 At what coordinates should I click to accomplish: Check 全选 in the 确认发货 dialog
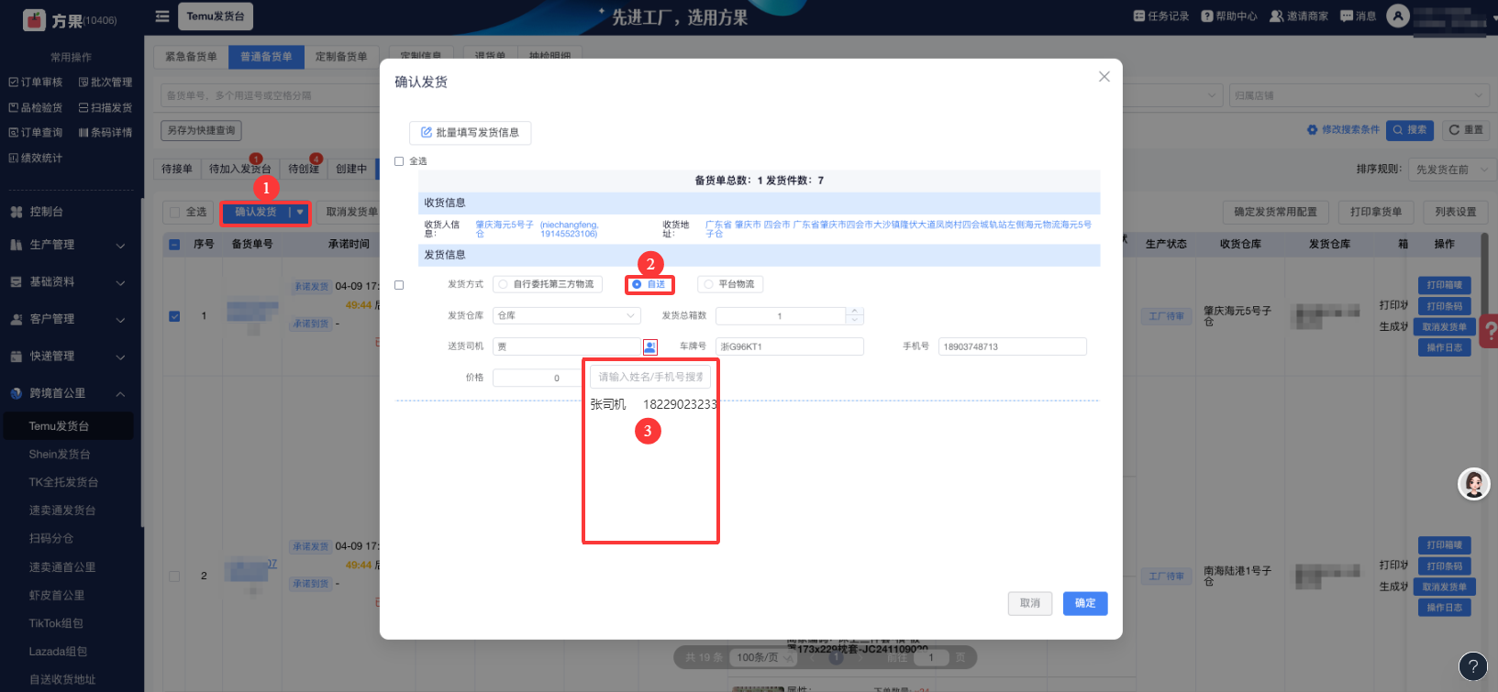coord(399,161)
